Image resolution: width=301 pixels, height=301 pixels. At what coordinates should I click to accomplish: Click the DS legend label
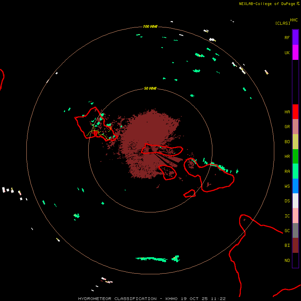point(287,201)
